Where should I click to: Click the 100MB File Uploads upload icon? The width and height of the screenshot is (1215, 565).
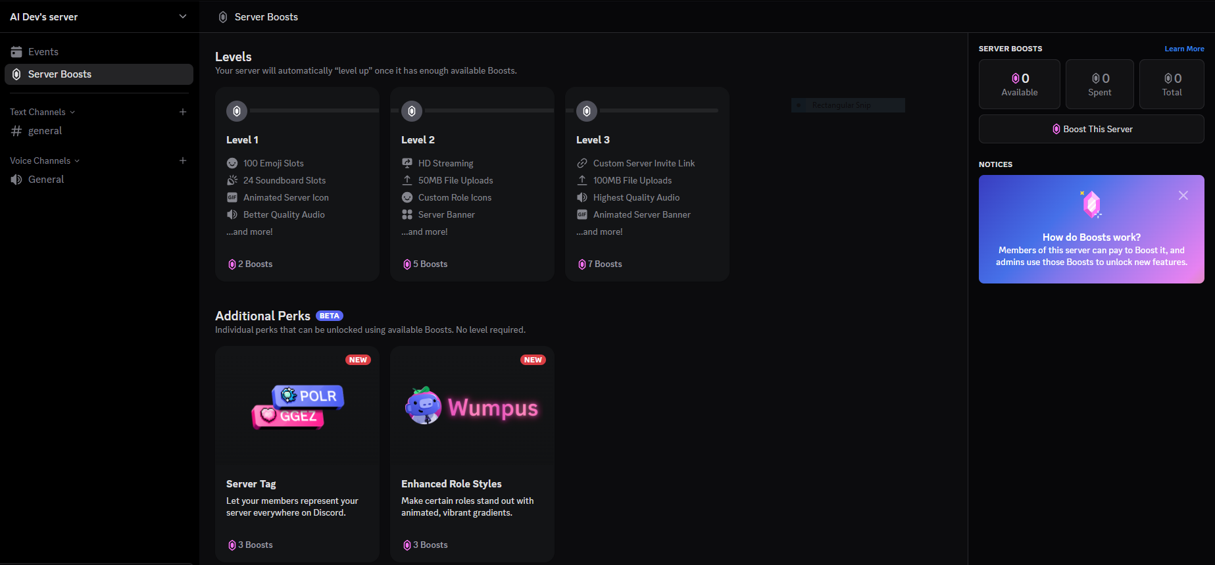point(582,180)
